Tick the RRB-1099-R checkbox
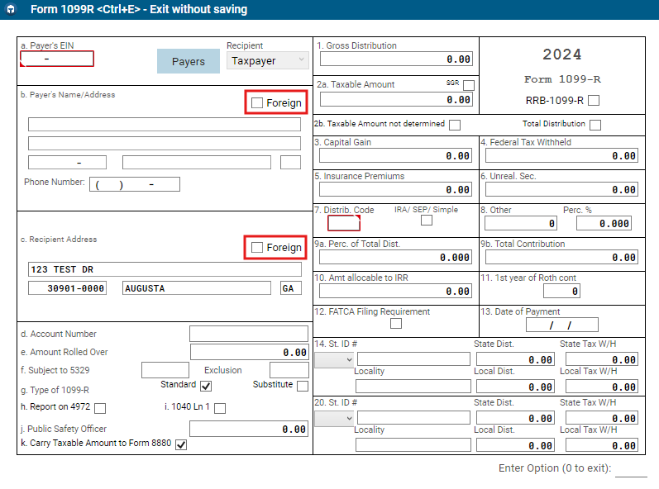This screenshot has width=659, height=489. [x=593, y=101]
